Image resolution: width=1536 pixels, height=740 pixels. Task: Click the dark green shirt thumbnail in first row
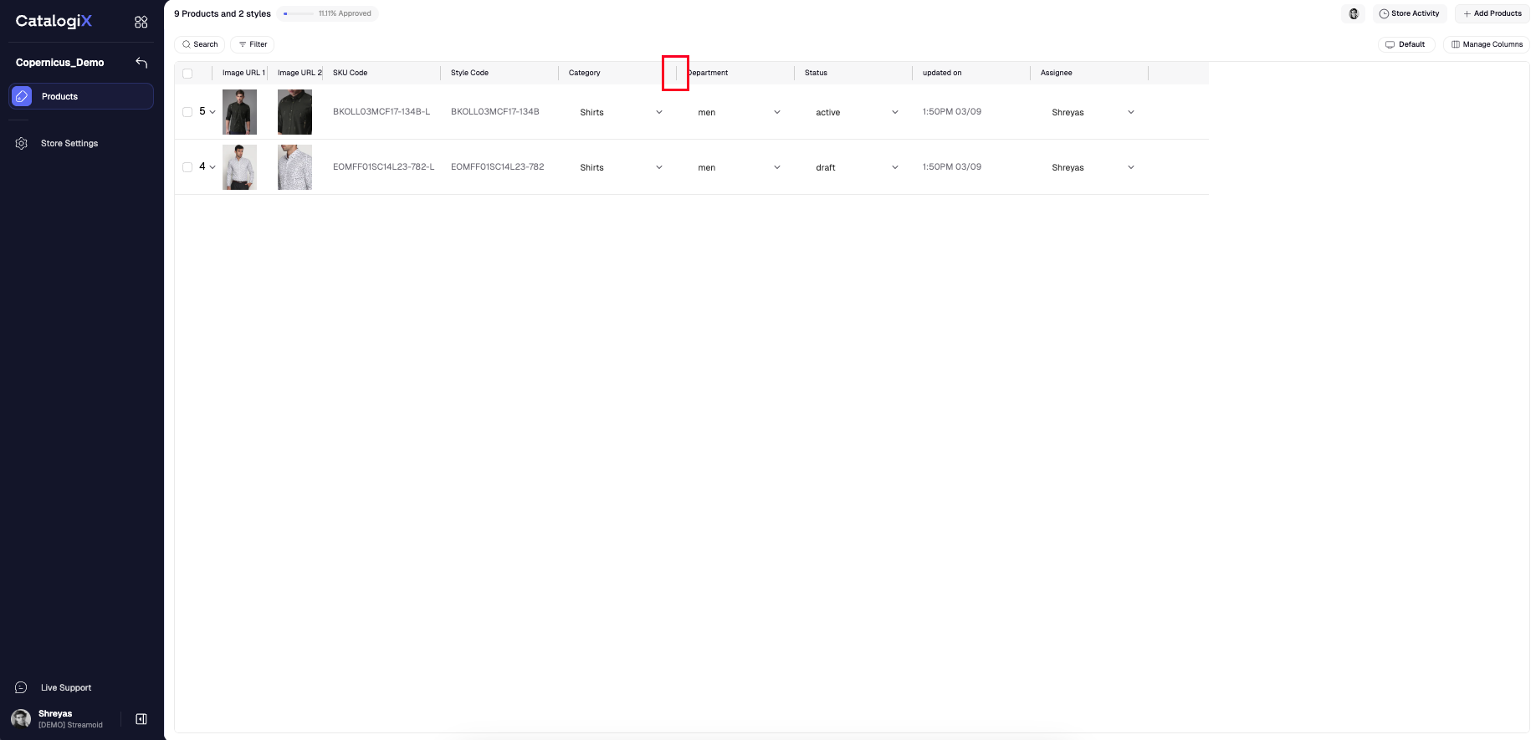click(x=239, y=112)
